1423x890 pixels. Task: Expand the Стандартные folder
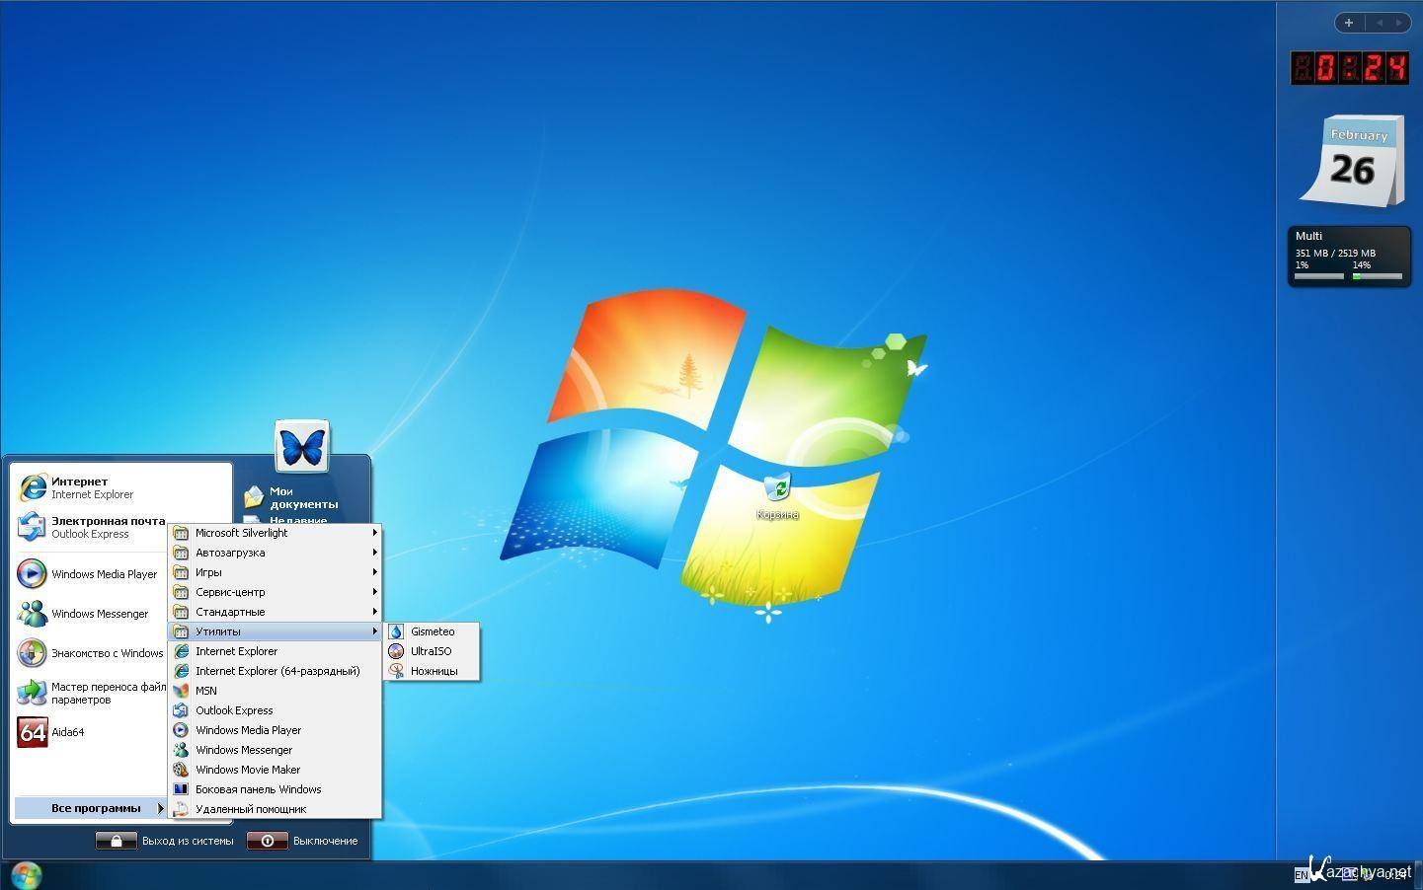pos(276,612)
